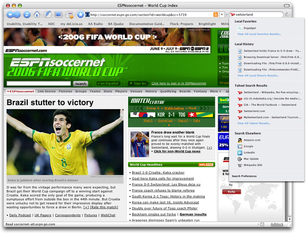This screenshot has width=308, height=235.
Task: Switch to the Fixtures nav tab
Action: 65,91
